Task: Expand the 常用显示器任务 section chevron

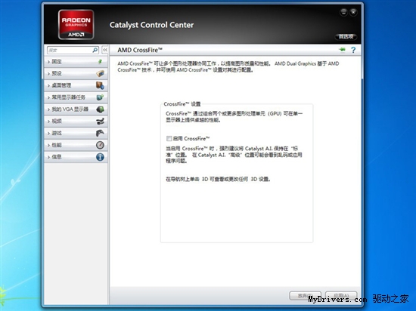Action: tap(48, 97)
